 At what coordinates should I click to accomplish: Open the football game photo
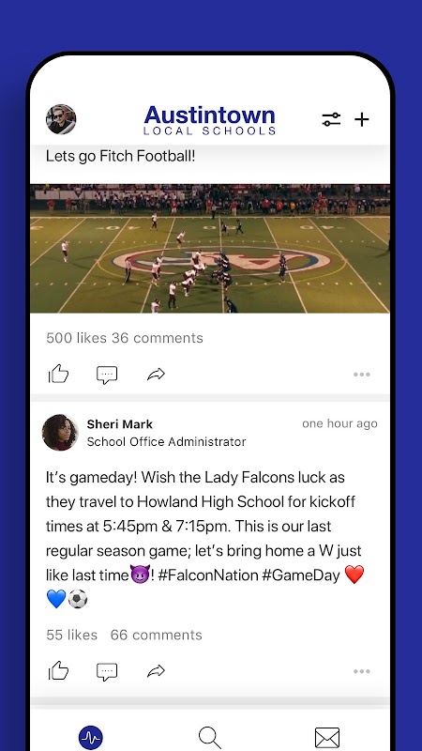(210, 249)
